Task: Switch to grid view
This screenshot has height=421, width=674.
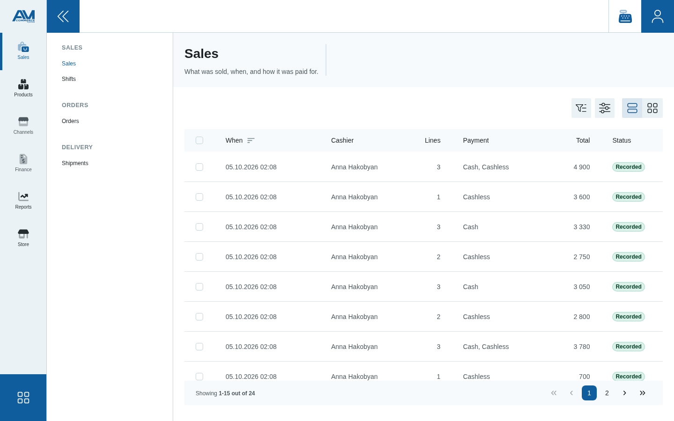Action: point(652,108)
